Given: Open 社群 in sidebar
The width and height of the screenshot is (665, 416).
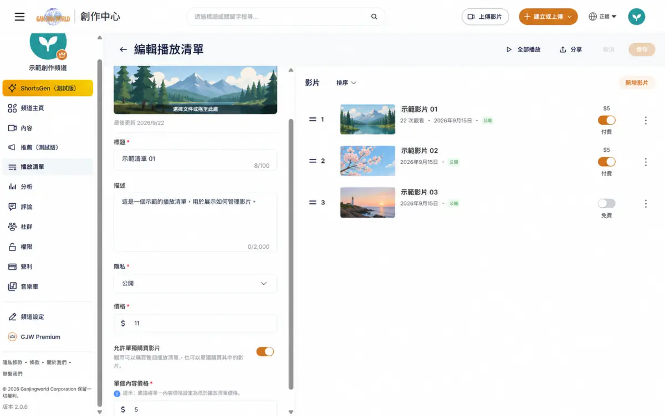Looking at the screenshot, I should tap(48, 227).
